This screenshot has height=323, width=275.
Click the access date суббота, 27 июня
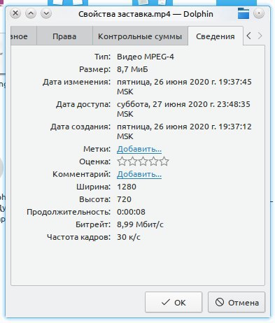click(x=183, y=109)
